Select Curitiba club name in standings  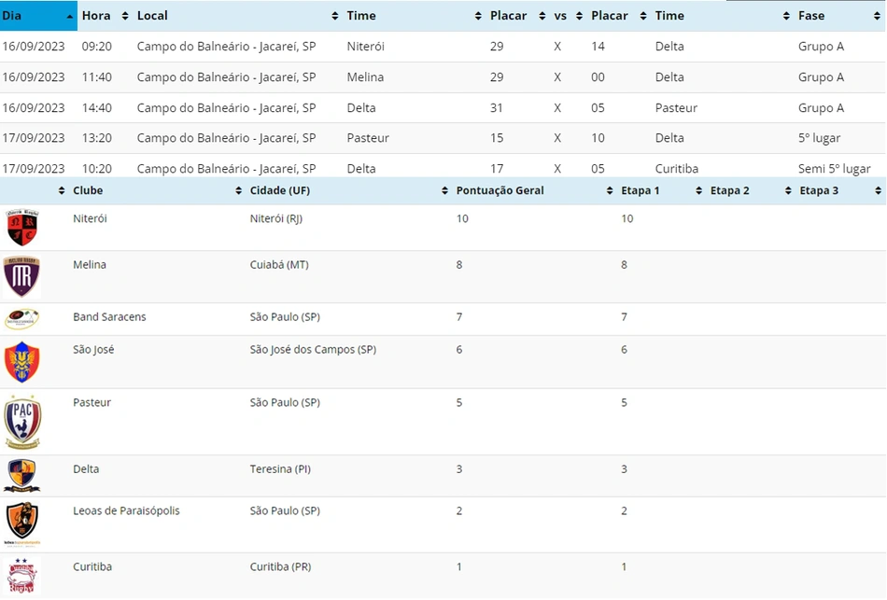pyautogui.click(x=92, y=566)
